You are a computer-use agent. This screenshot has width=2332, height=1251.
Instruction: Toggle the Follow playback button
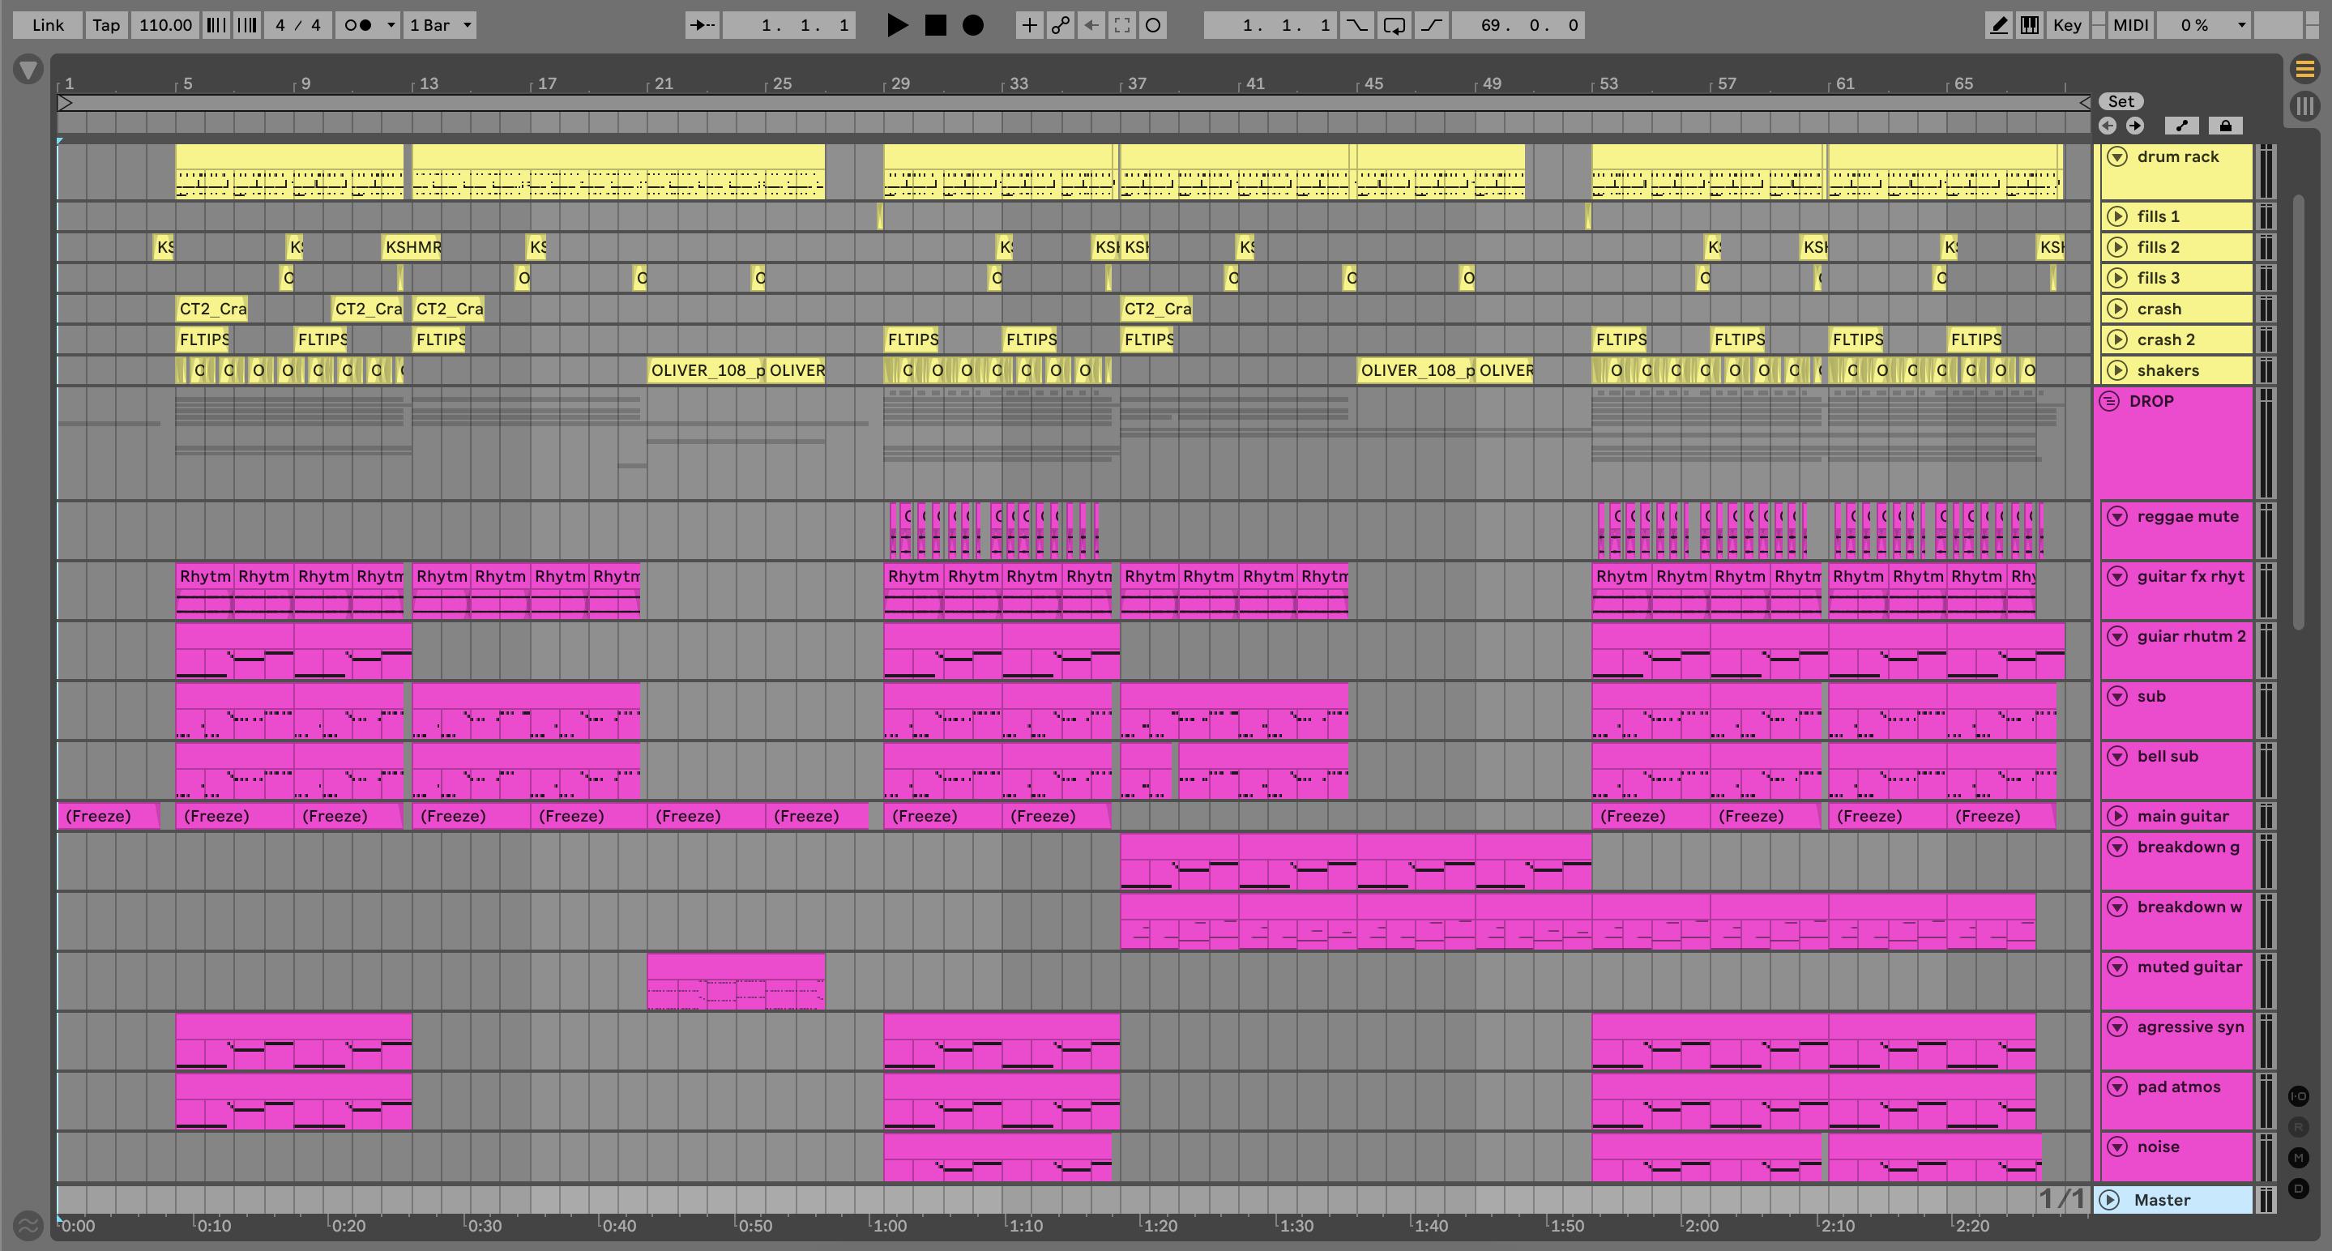coord(702,25)
